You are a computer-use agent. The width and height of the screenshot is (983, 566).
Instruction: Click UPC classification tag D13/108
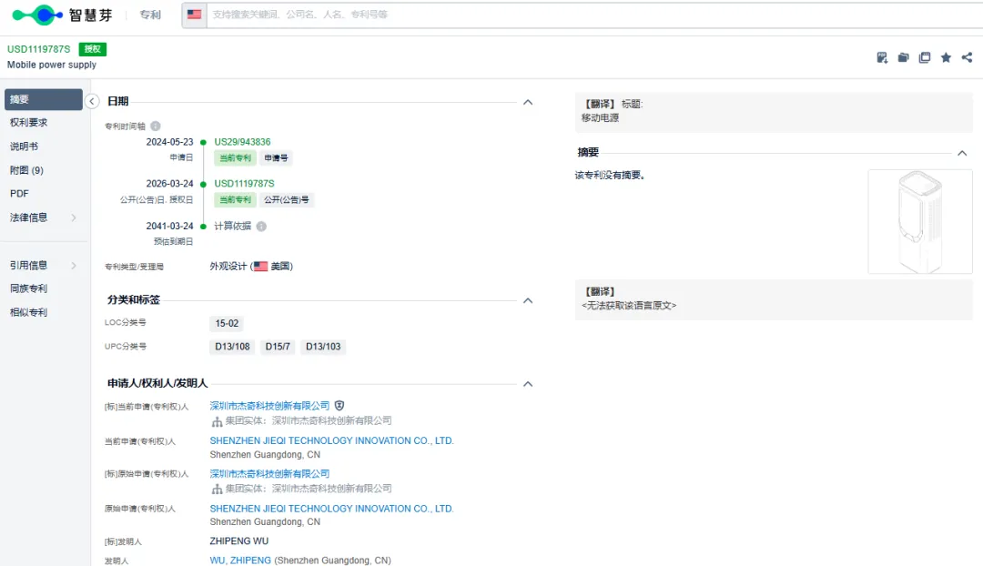233,347
